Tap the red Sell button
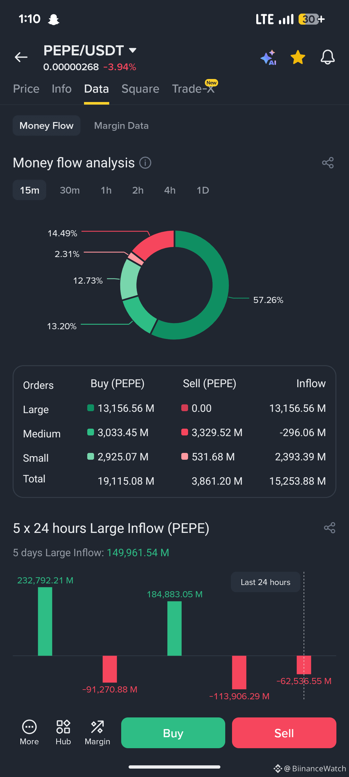The image size is (349, 777). [284, 733]
